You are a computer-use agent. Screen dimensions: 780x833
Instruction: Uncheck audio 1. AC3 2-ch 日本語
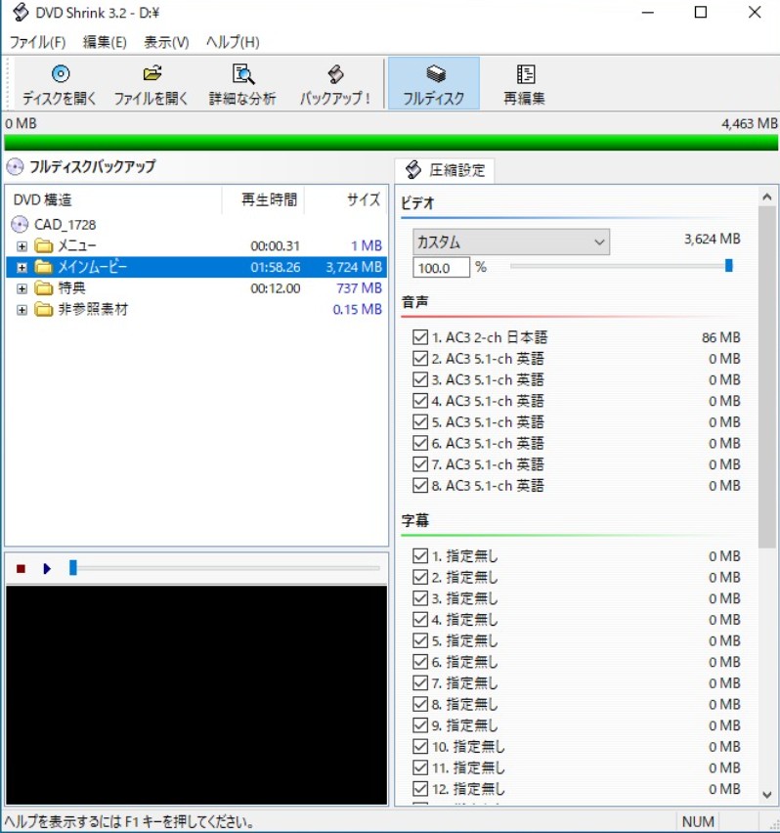[x=420, y=336]
